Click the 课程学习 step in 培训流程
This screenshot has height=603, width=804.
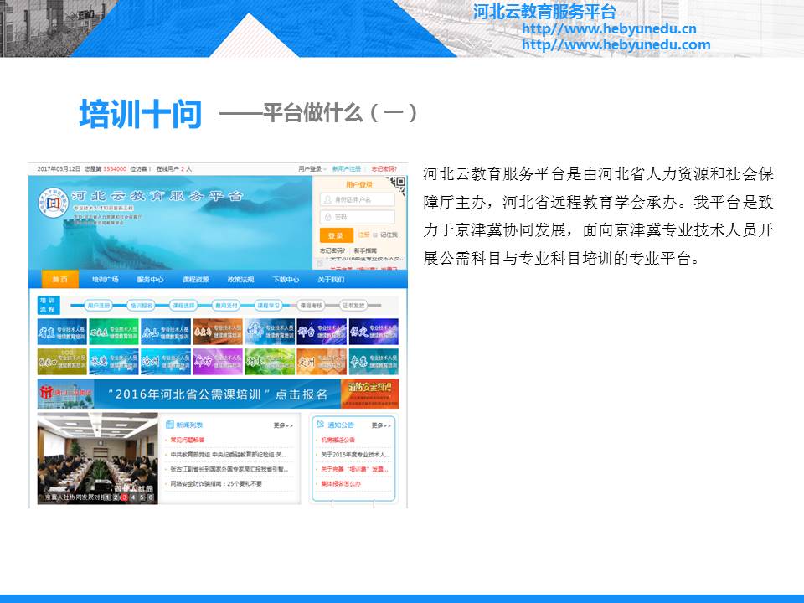tap(269, 306)
